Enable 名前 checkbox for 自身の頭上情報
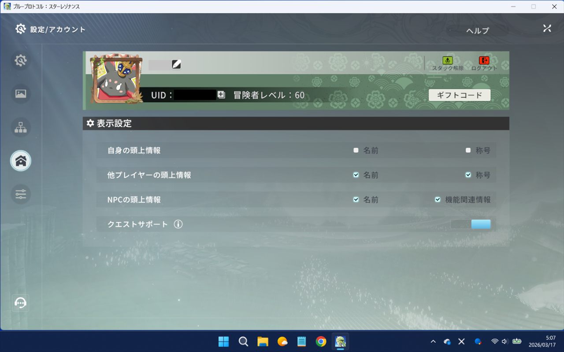The width and height of the screenshot is (564, 352). click(x=356, y=150)
